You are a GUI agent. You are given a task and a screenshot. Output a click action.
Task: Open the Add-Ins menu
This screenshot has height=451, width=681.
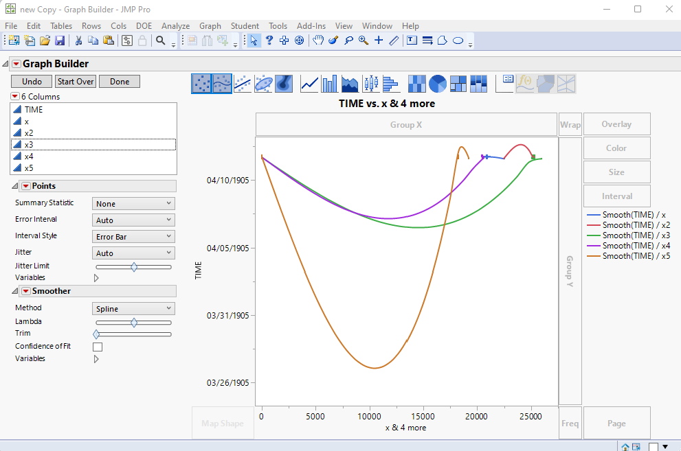click(311, 26)
